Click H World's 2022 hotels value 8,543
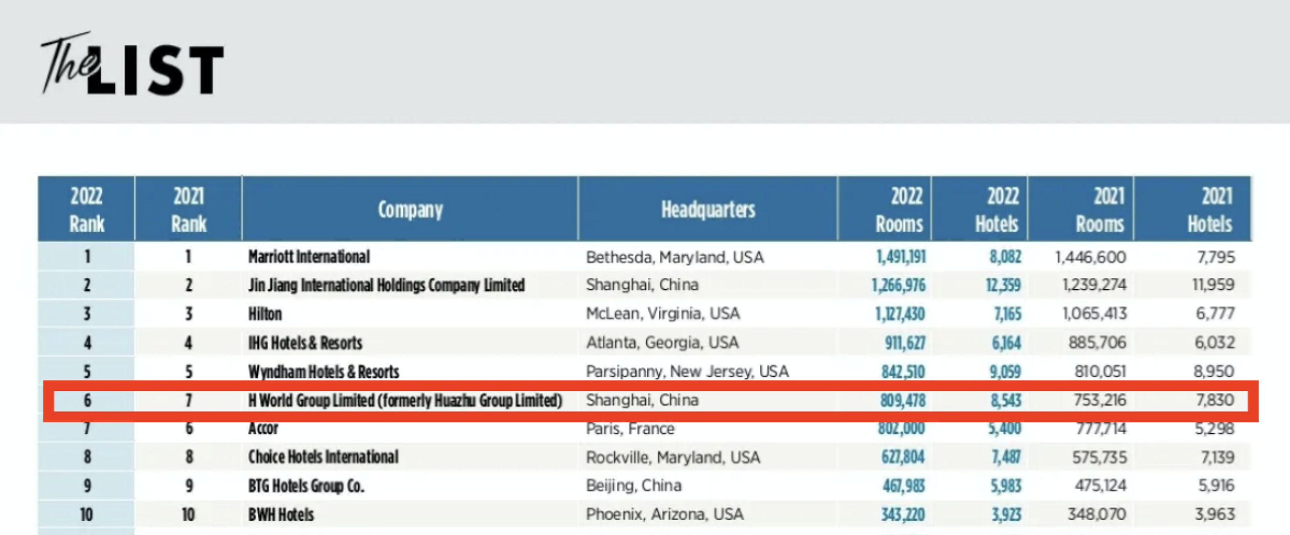The height and width of the screenshot is (535, 1290). [1005, 400]
